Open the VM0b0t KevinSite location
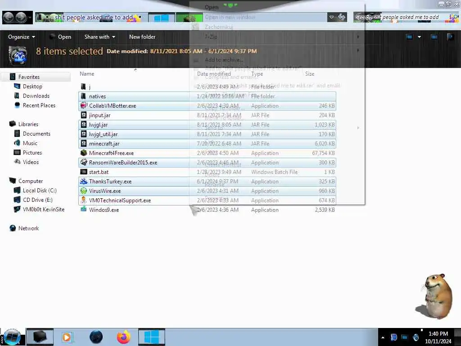This screenshot has width=461, height=346. pyautogui.click(x=44, y=209)
